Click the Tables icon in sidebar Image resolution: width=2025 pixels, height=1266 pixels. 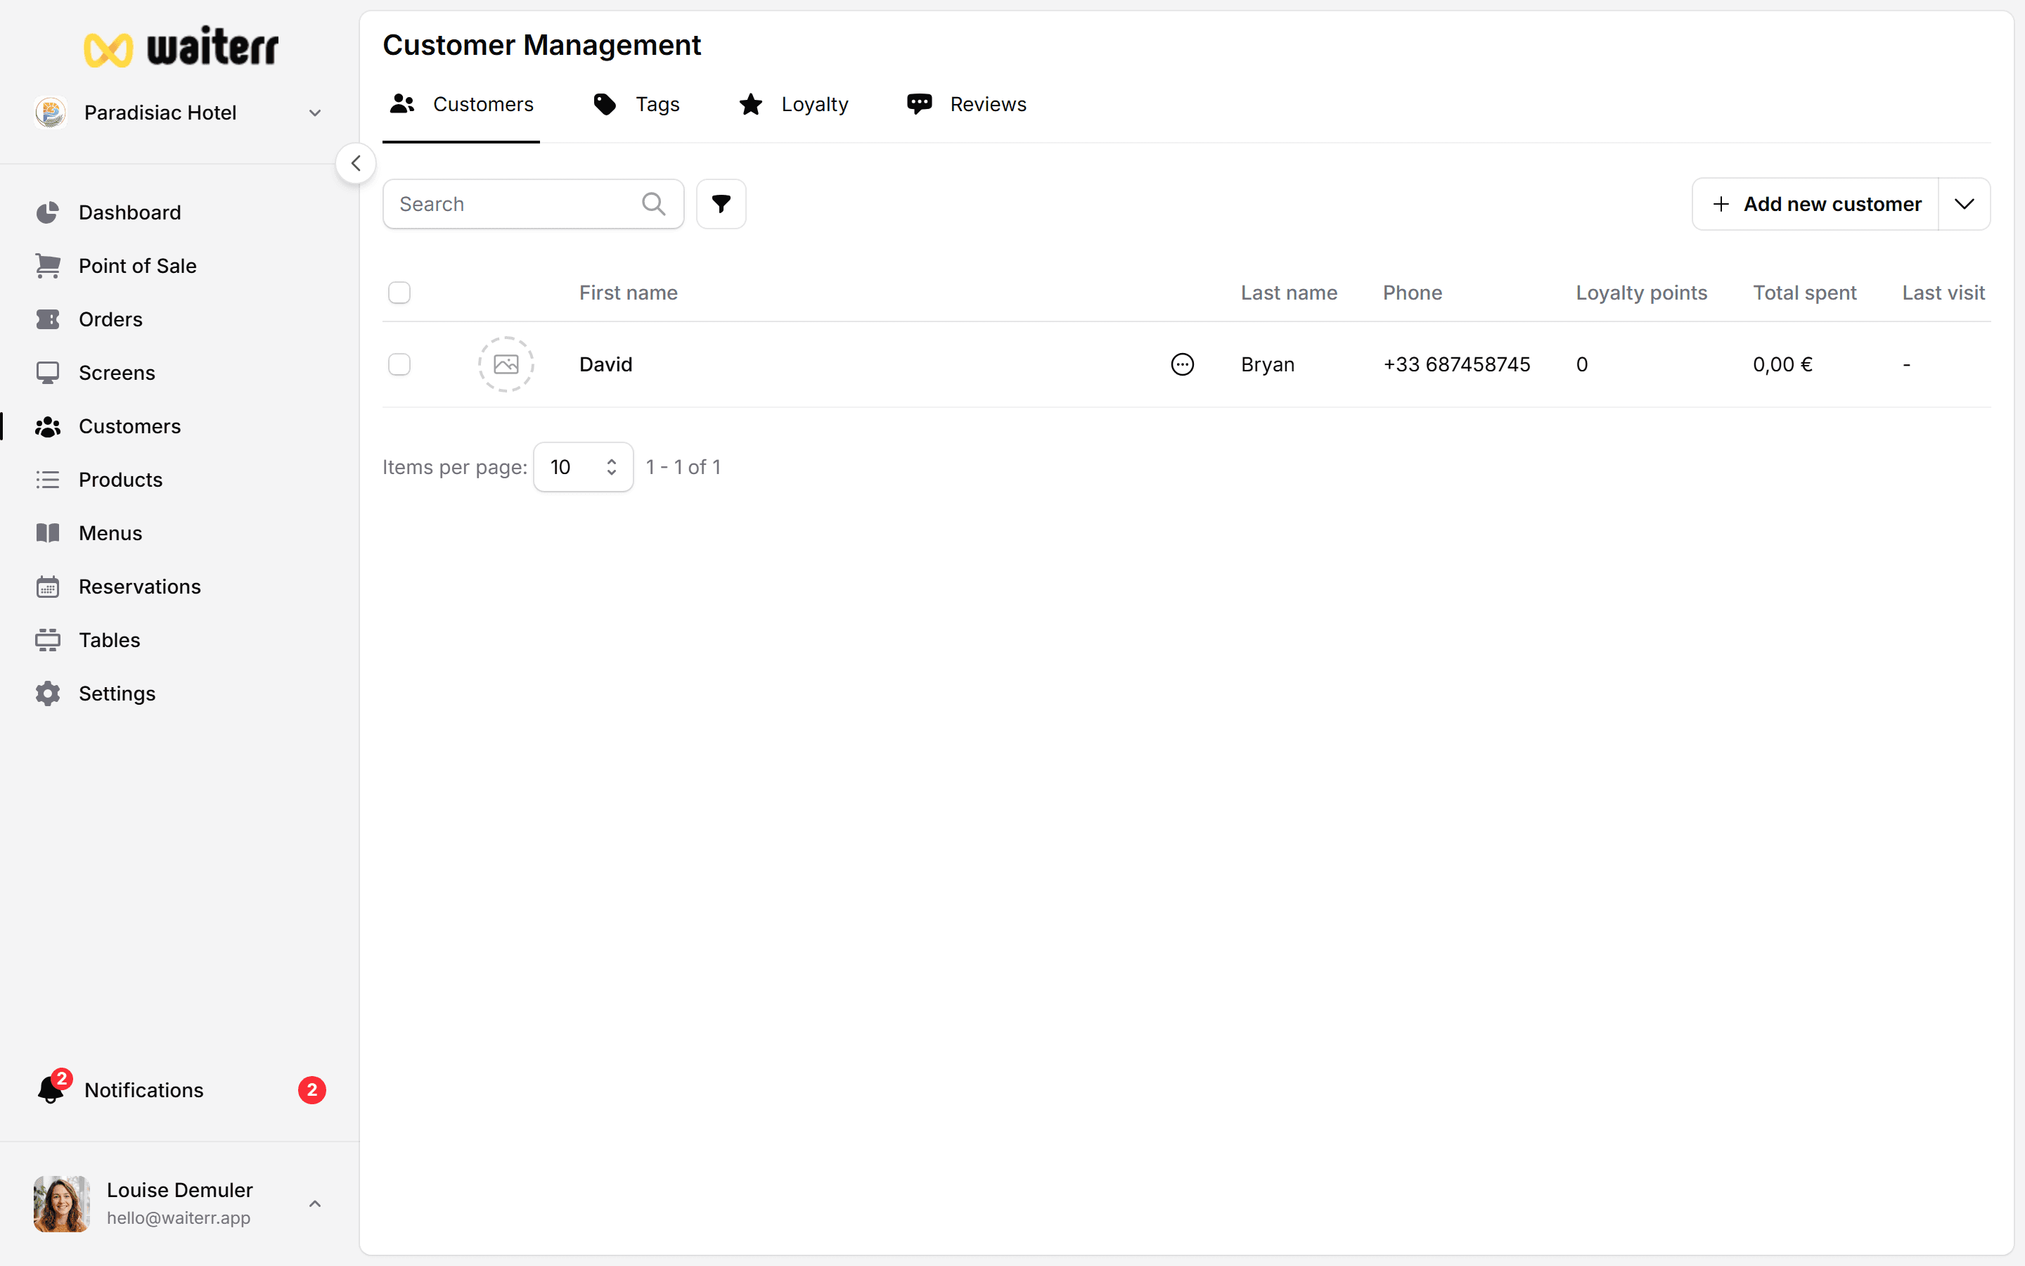(48, 641)
